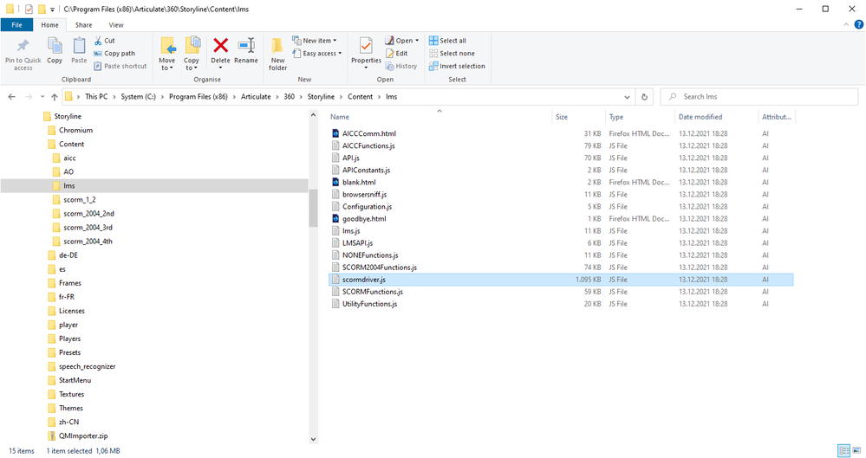Open Properties of selected file
This screenshot has height=458, width=866.
pyautogui.click(x=366, y=48)
